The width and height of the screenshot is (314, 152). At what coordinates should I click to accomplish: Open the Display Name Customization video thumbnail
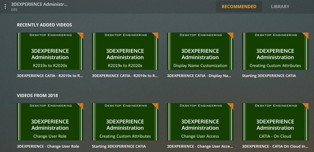[x=200, y=51]
